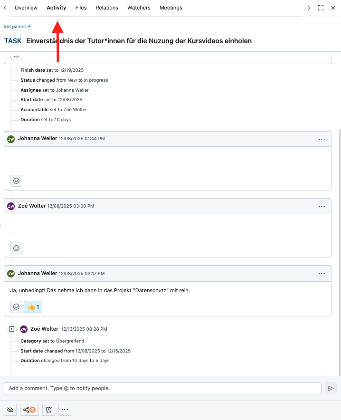Open the bottom toolbar three-dots more menu
The height and width of the screenshot is (420, 341).
coord(66,410)
